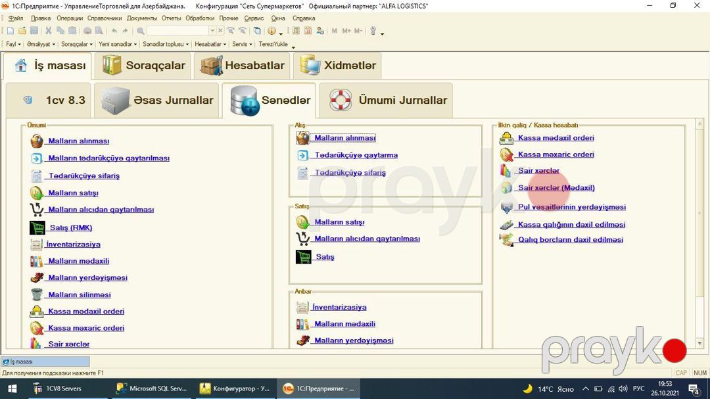Open the Hesabatlar dropdown in toolbar
Image resolution: width=710 pixels, height=399 pixels.
(210, 44)
